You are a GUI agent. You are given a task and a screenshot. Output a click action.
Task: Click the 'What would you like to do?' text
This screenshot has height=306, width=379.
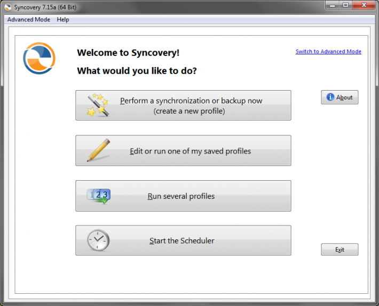(x=137, y=71)
